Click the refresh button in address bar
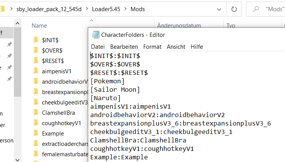The image size is (285, 162). pyautogui.click(x=234, y=9)
